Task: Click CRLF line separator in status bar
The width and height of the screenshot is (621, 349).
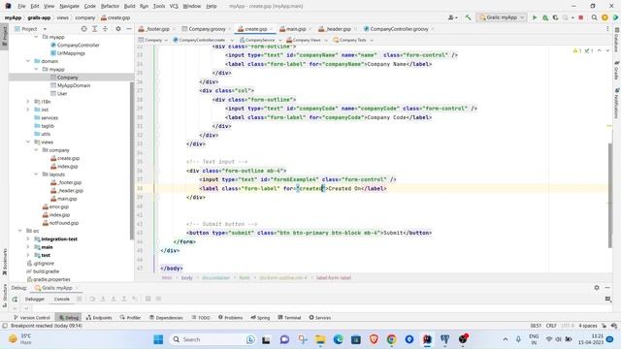Action: pos(551,326)
